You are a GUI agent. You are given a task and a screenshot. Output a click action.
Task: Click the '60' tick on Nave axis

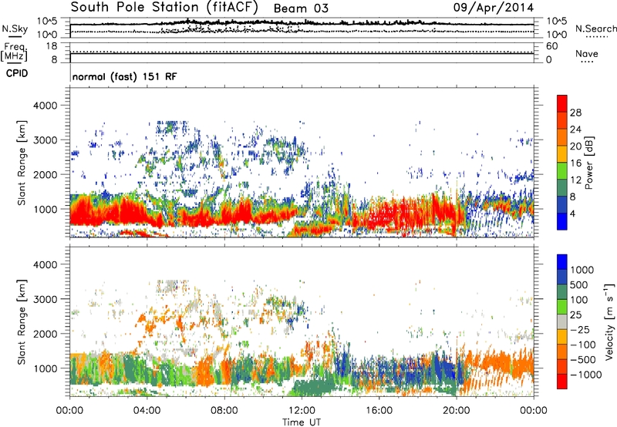(x=551, y=46)
